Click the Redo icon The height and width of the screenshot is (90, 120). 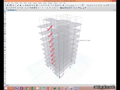(15, 5)
